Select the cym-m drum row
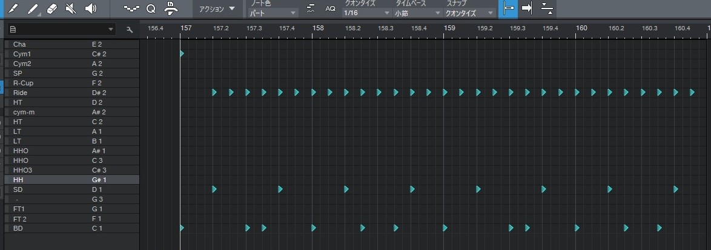Viewport: 711px width, 250px height. (x=71, y=112)
